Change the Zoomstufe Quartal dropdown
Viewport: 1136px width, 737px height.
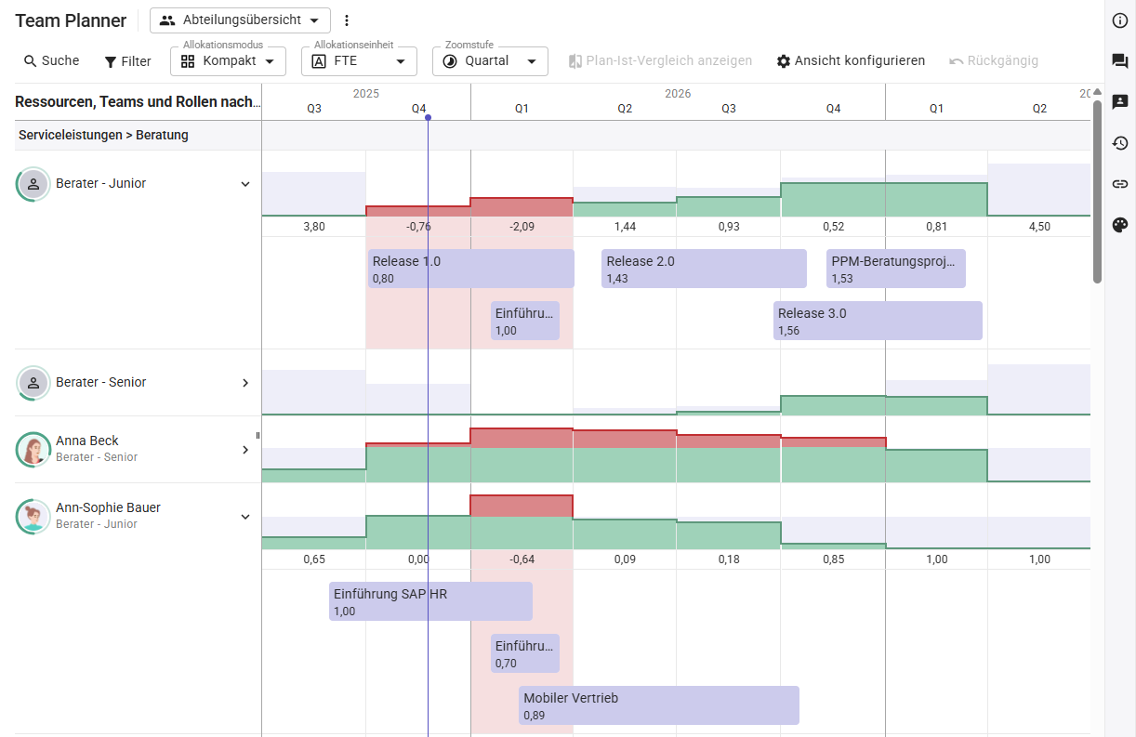point(490,61)
